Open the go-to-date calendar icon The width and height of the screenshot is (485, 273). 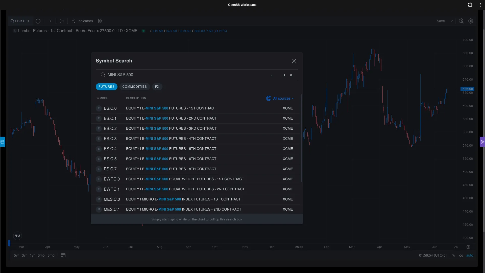pyautogui.click(x=63, y=255)
